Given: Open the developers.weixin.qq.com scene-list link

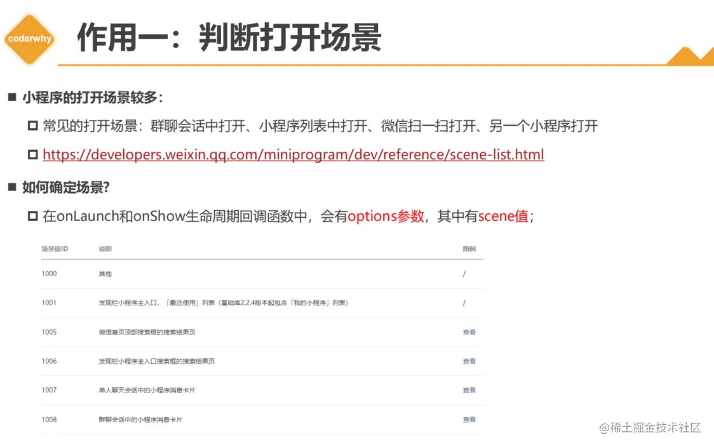Looking at the screenshot, I should coord(293,155).
